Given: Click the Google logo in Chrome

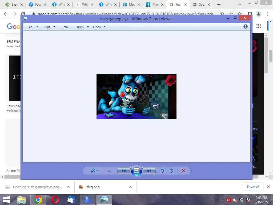Looking at the screenshot, I should tap(14, 26).
